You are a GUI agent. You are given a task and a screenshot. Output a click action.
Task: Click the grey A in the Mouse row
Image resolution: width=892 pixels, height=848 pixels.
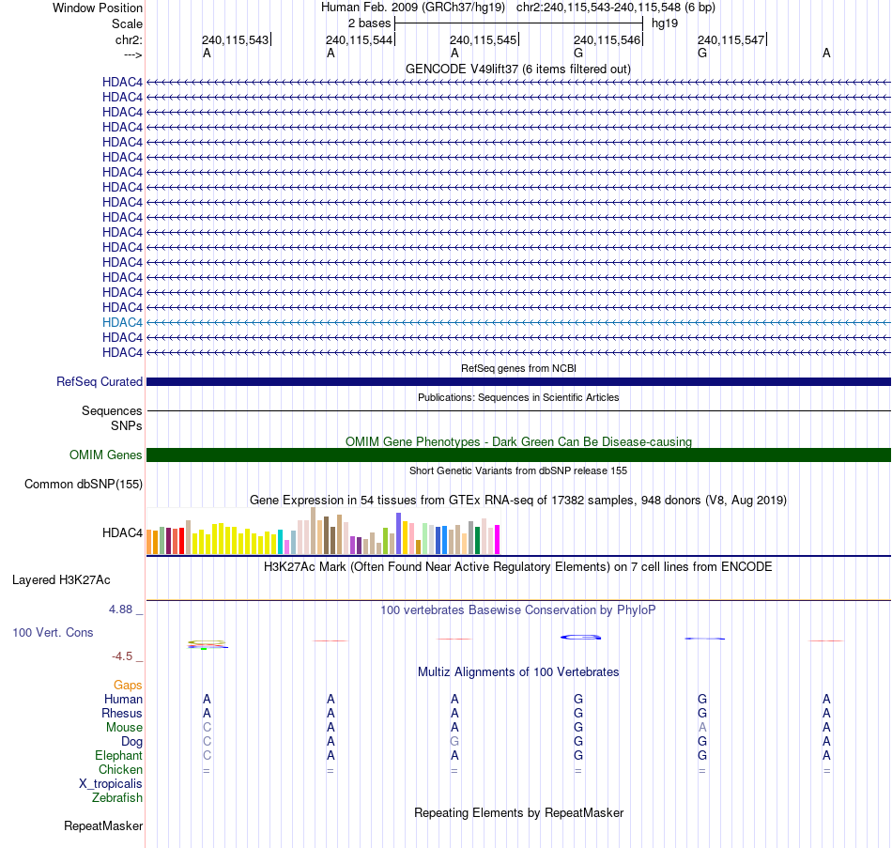click(x=702, y=728)
